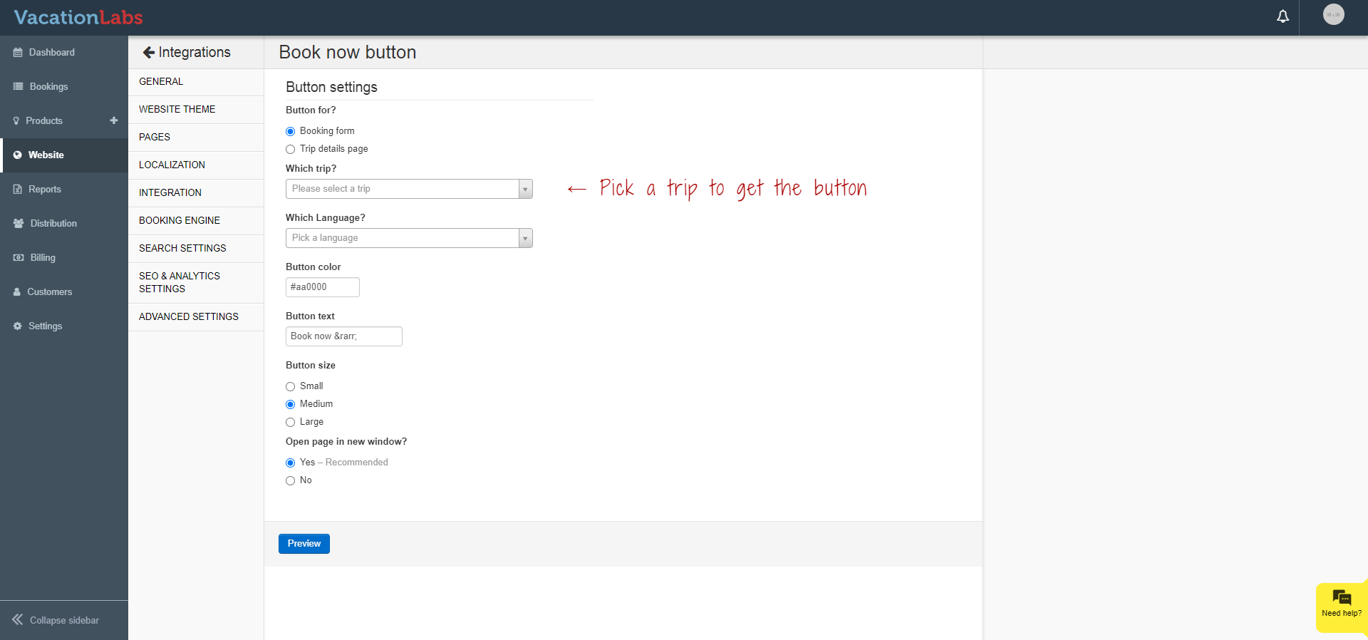Select No for open in new window
Screen dimensions: 1368x640
click(x=290, y=480)
